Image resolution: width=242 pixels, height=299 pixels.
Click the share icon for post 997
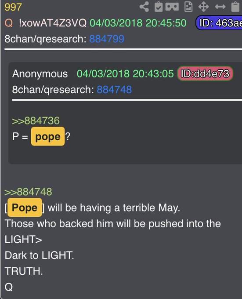coord(144,7)
